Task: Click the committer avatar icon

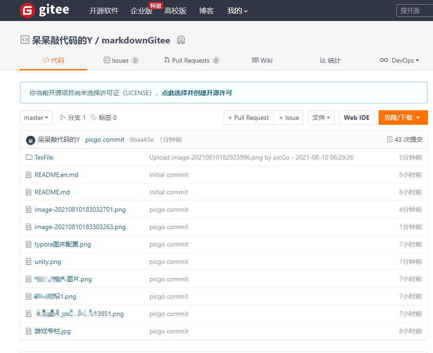Action: (30, 140)
